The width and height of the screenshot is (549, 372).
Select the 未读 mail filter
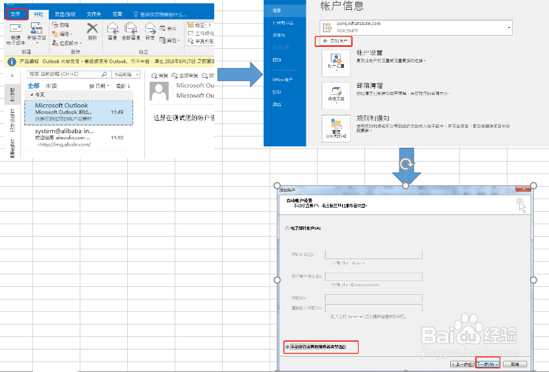[x=51, y=86]
